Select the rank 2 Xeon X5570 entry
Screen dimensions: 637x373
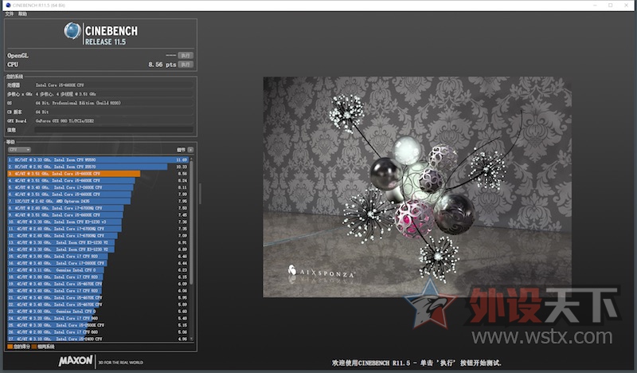tap(88, 167)
